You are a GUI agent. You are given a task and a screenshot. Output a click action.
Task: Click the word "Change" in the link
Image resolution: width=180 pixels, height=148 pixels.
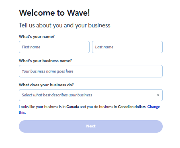click(x=153, y=107)
